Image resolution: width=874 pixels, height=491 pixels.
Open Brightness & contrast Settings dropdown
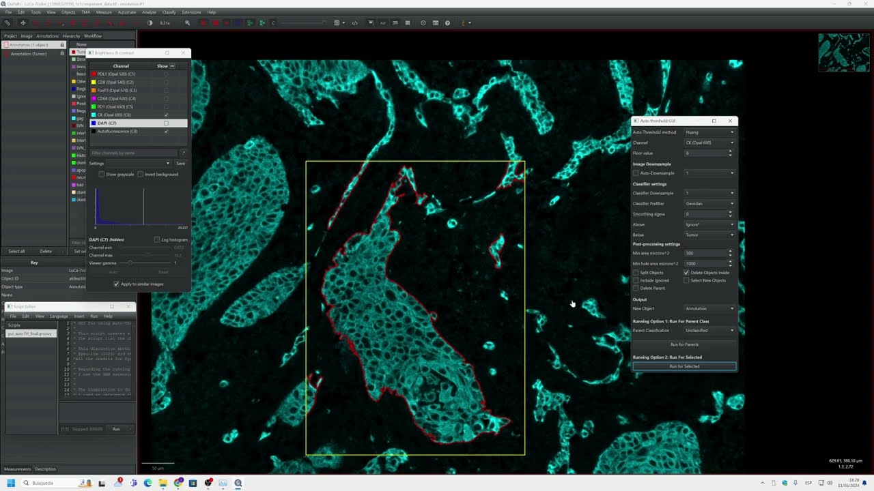click(139, 163)
